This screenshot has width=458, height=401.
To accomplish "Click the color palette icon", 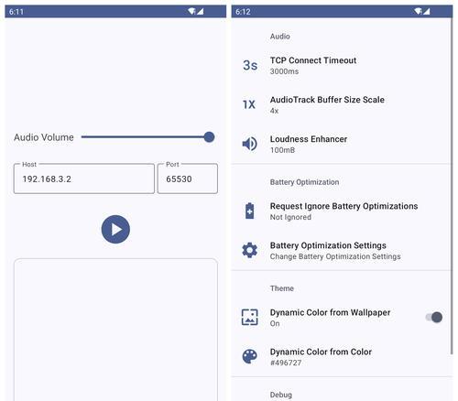I will coord(250,356).
